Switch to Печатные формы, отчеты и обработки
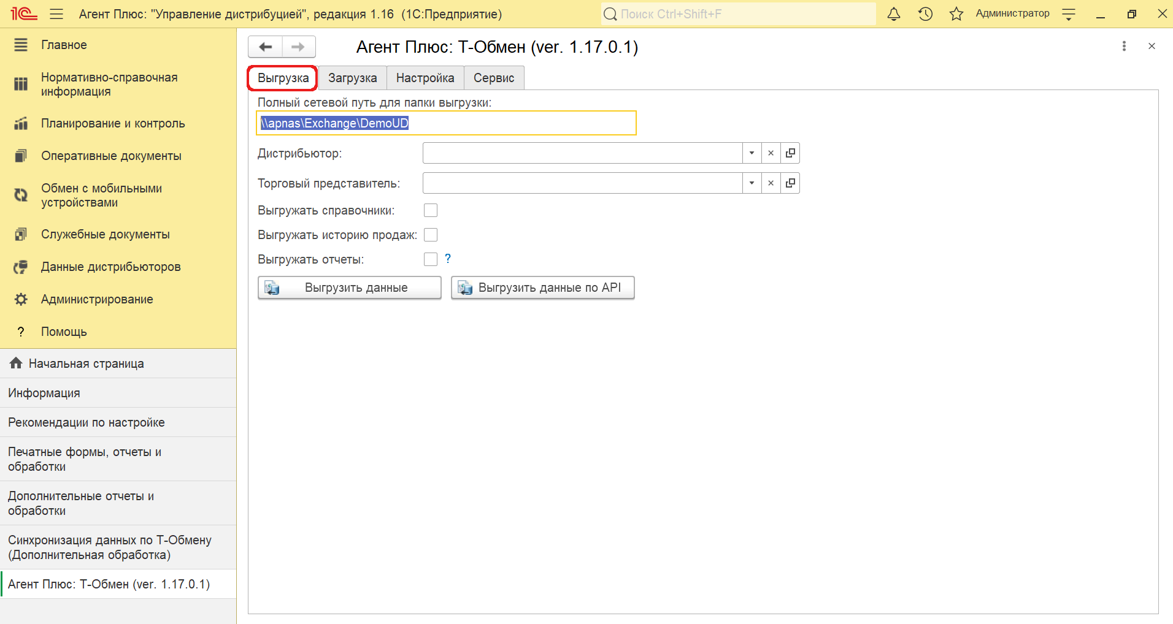Image resolution: width=1173 pixels, height=624 pixels. click(118, 459)
